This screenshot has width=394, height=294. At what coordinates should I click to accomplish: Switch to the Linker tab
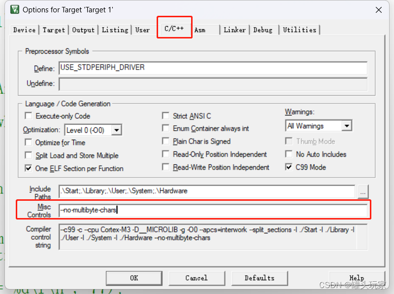[x=234, y=30]
